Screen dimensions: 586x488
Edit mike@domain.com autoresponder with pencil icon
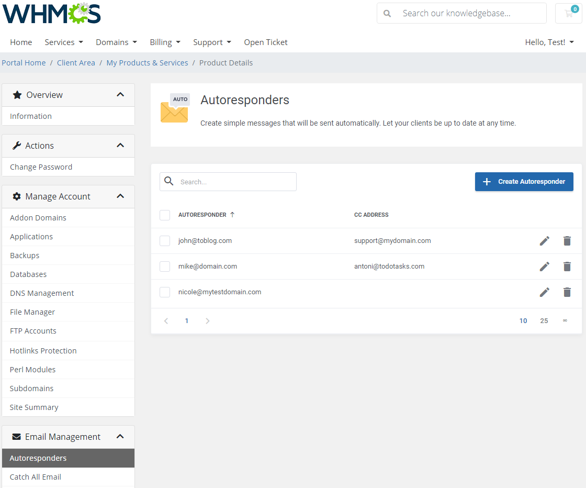(x=545, y=267)
